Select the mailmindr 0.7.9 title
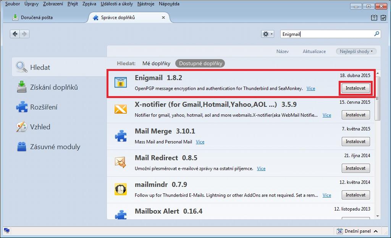The image size is (391, 238). click(x=161, y=185)
